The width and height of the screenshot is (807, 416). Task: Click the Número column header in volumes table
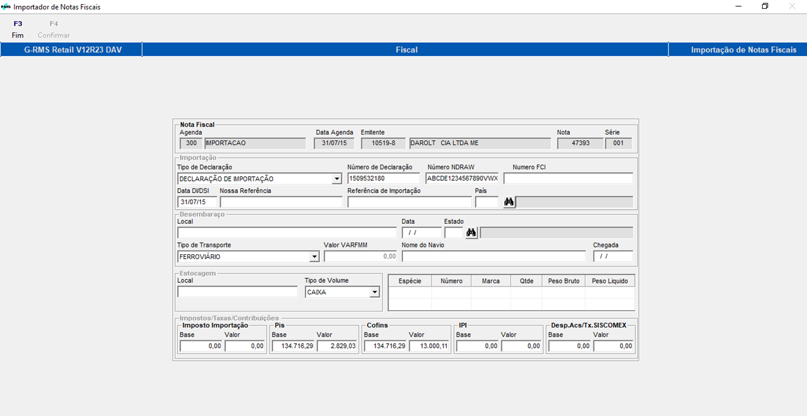click(x=451, y=281)
